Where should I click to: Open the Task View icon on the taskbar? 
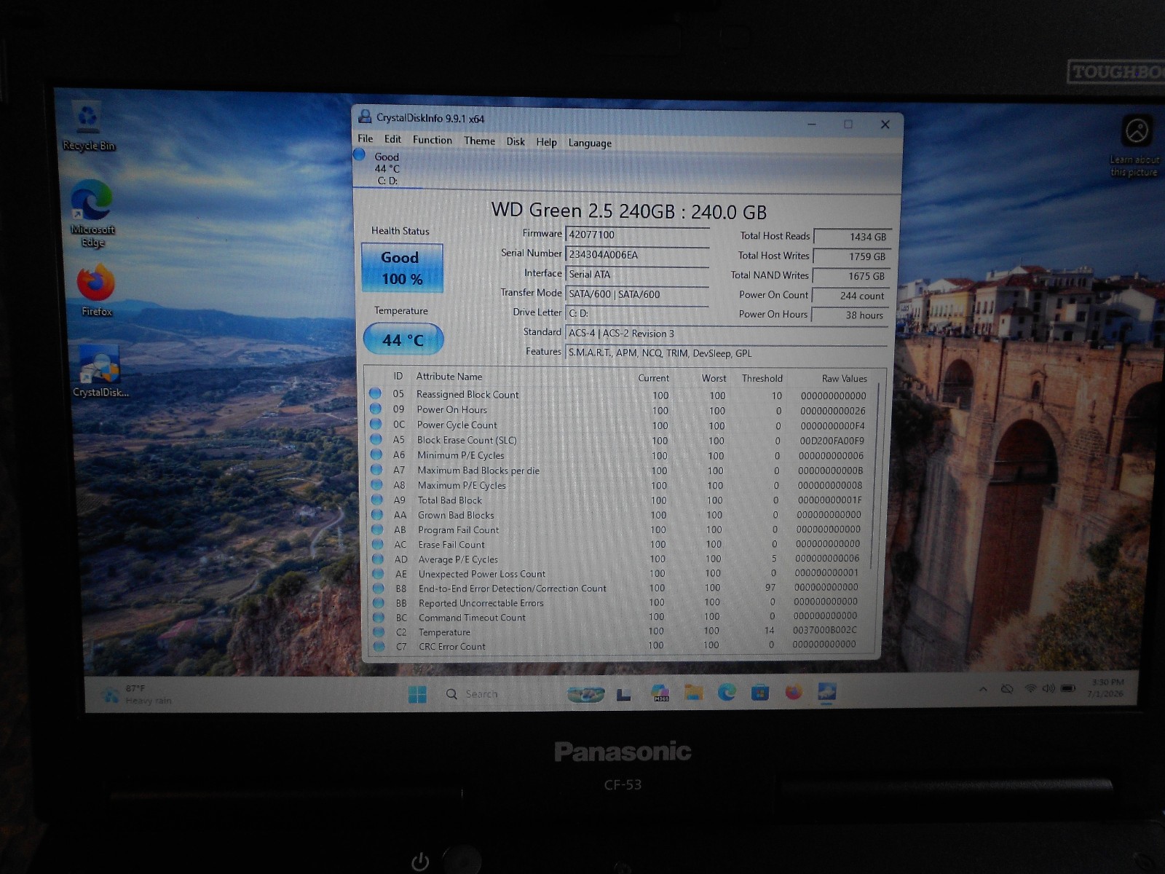tap(623, 694)
